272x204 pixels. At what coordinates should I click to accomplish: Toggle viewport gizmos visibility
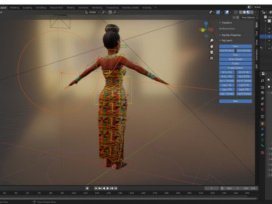218,12
